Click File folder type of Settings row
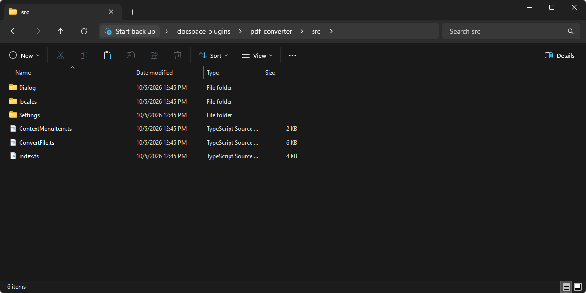This screenshot has height=293, width=586. [219, 115]
